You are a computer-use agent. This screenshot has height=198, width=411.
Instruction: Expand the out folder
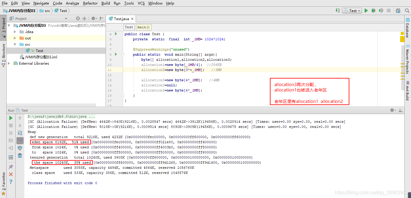(15, 38)
